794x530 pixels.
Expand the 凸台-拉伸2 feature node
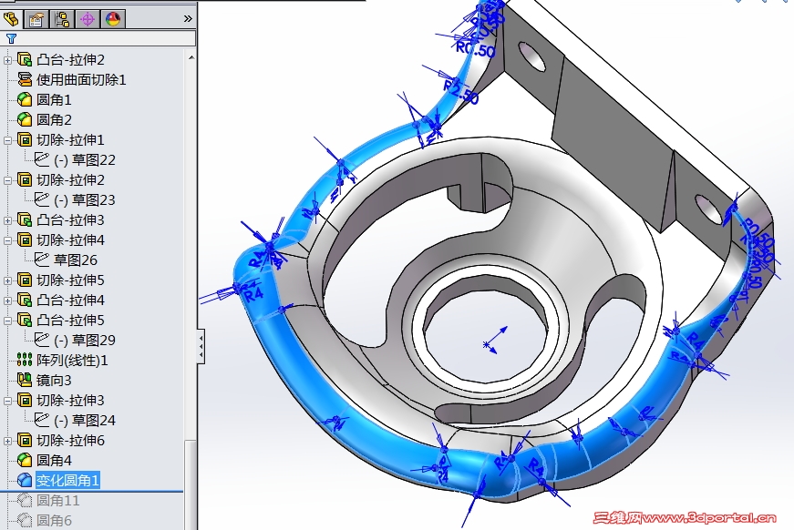pos(7,60)
